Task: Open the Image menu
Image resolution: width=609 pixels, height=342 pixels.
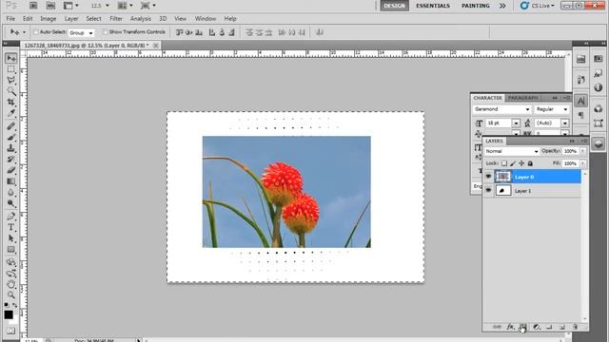Action: (49, 19)
